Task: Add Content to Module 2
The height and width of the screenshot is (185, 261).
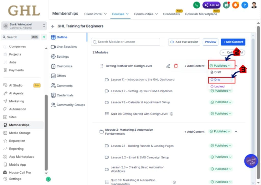Action: (194, 132)
